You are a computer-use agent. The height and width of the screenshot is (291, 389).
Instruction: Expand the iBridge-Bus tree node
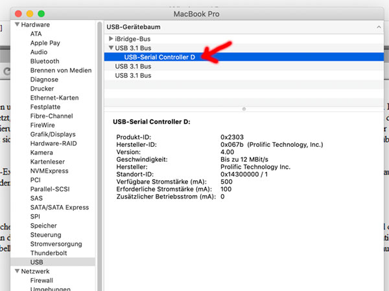(111, 39)
